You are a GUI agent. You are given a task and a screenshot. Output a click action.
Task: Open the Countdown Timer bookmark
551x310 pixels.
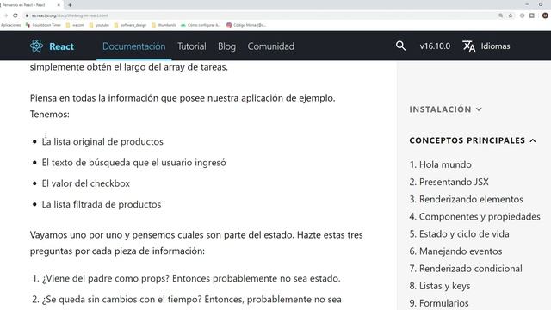pyautogui.click(x=44, y=25)
